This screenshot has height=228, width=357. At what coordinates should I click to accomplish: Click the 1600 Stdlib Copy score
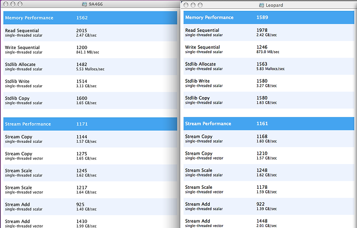tap(82, 98)
